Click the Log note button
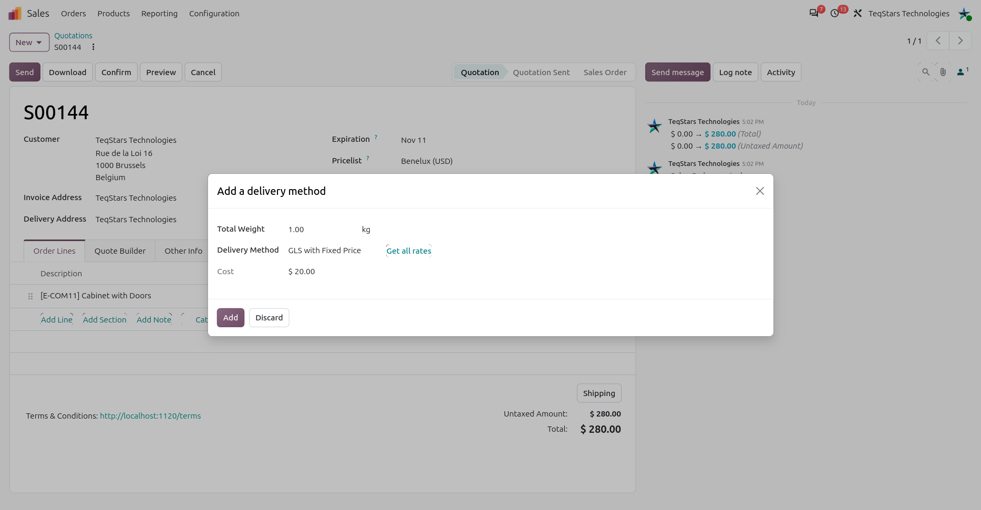This screenshot has width=981, height=510. pos(735,72)
